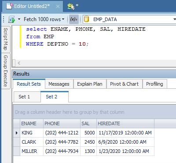The width and height of the screenshot is (176, 163).
Task: Sort by the ENAME column header
Action: coord(32,123)
